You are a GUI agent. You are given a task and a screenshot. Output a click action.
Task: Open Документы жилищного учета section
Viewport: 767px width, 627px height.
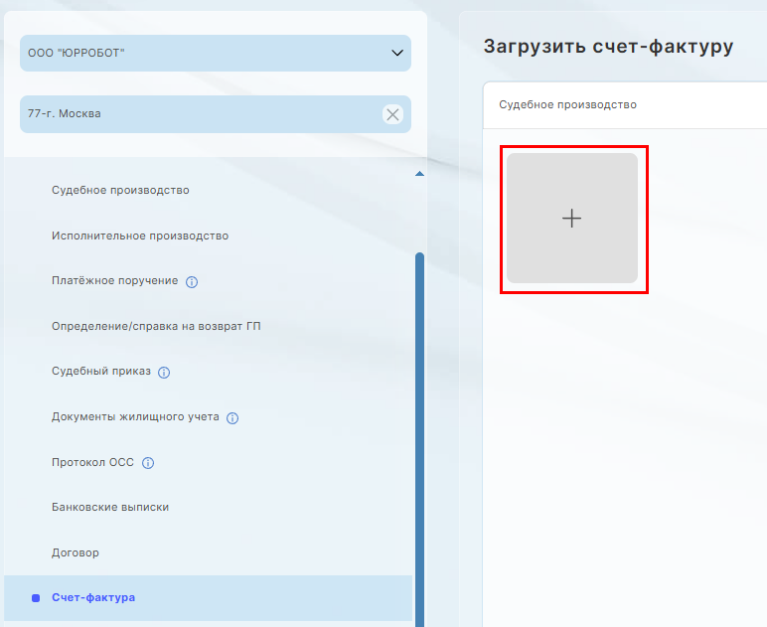click(135, 417)
